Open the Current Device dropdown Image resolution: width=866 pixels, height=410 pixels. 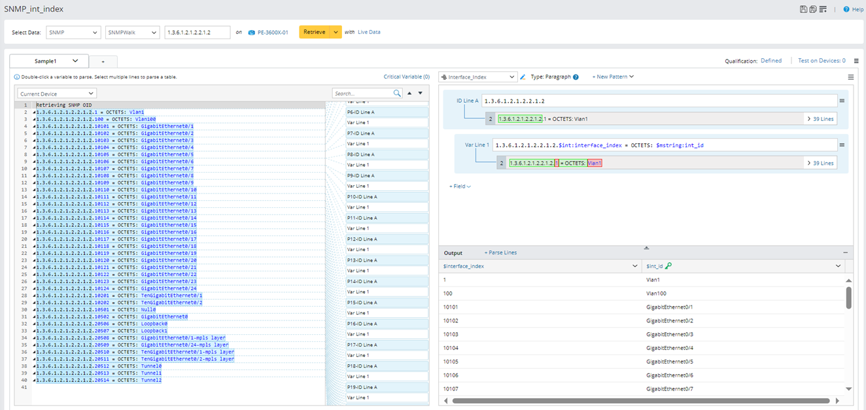tap(57, 94)
